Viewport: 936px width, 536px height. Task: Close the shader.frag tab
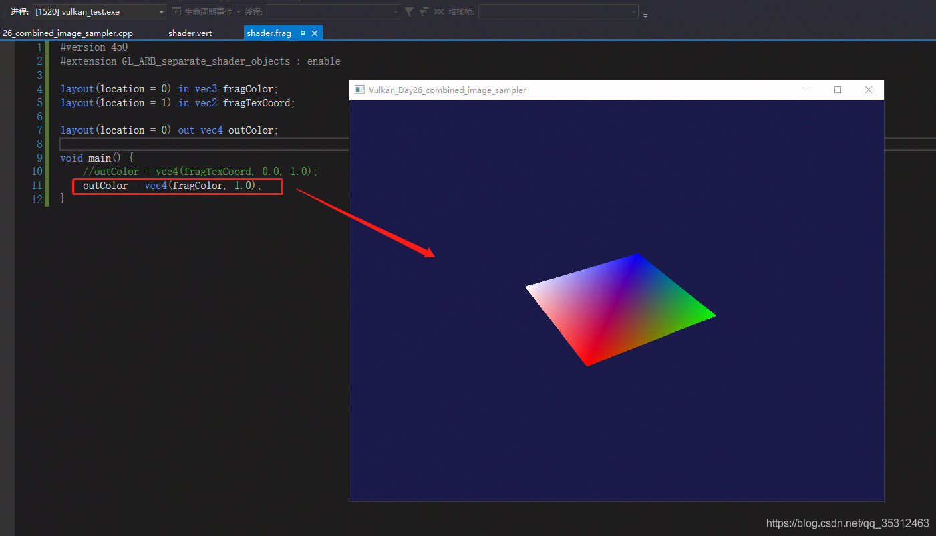[315, 33]
